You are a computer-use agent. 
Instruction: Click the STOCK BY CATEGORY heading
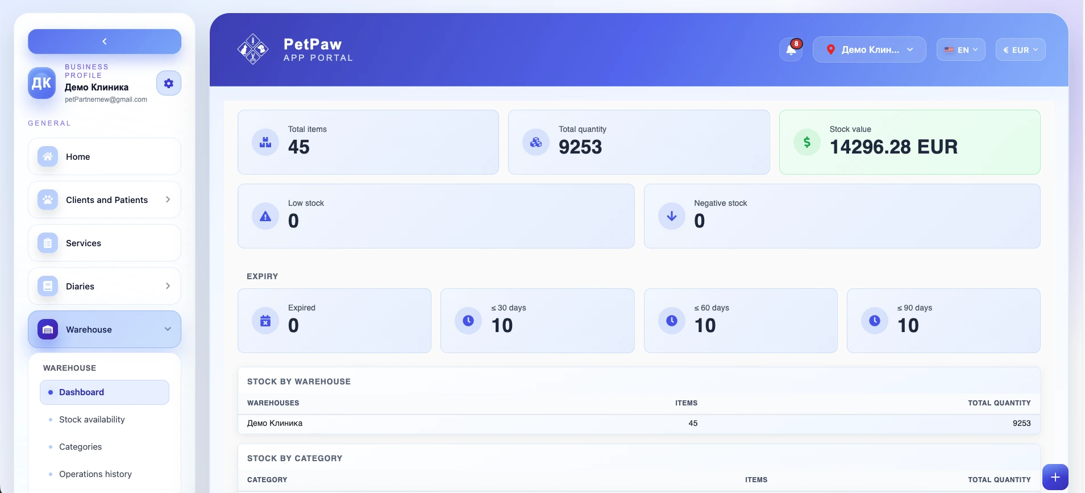tap(294, 458)
